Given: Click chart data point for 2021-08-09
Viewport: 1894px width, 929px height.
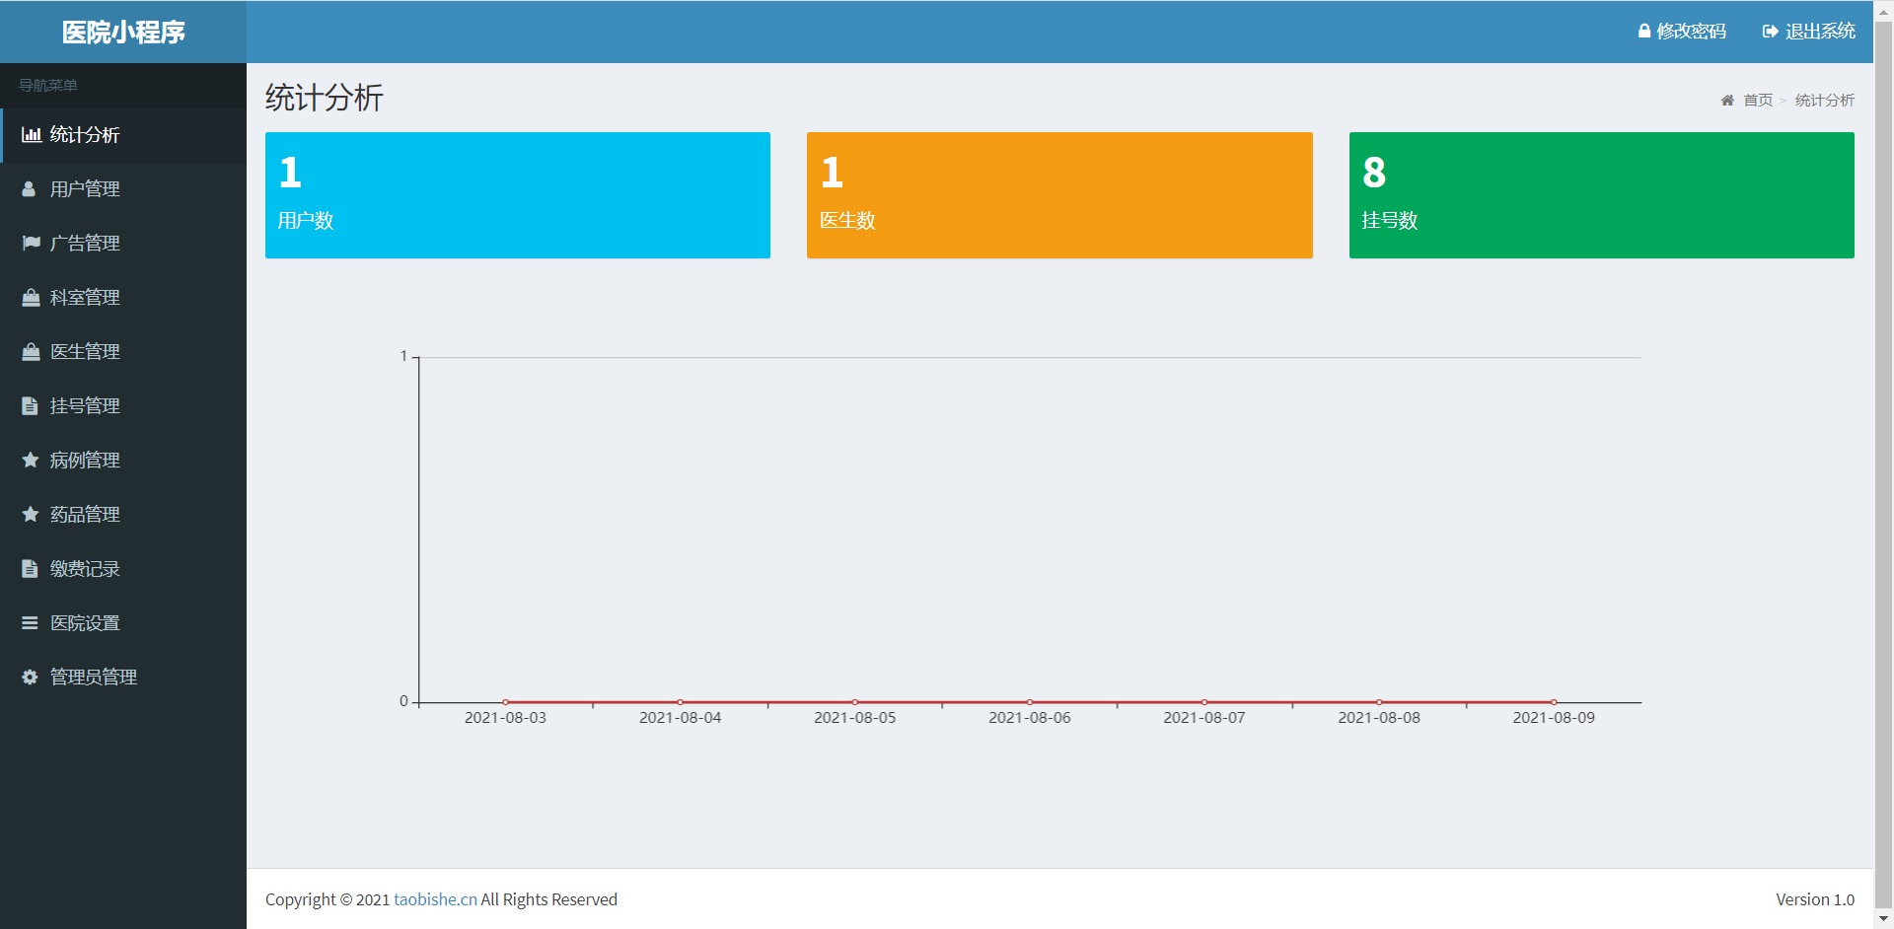Looking at the screenshot, I should coord(1554,702).
